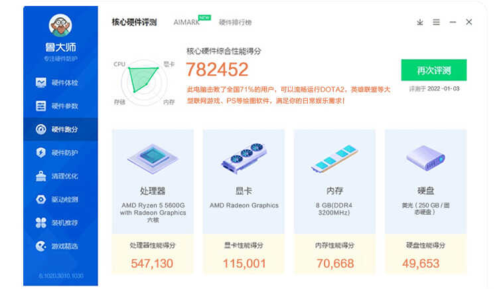This screenshot has height=289, width=499.
Task: Click AMD Radeon Graphics text
Action: coord(244,205)
